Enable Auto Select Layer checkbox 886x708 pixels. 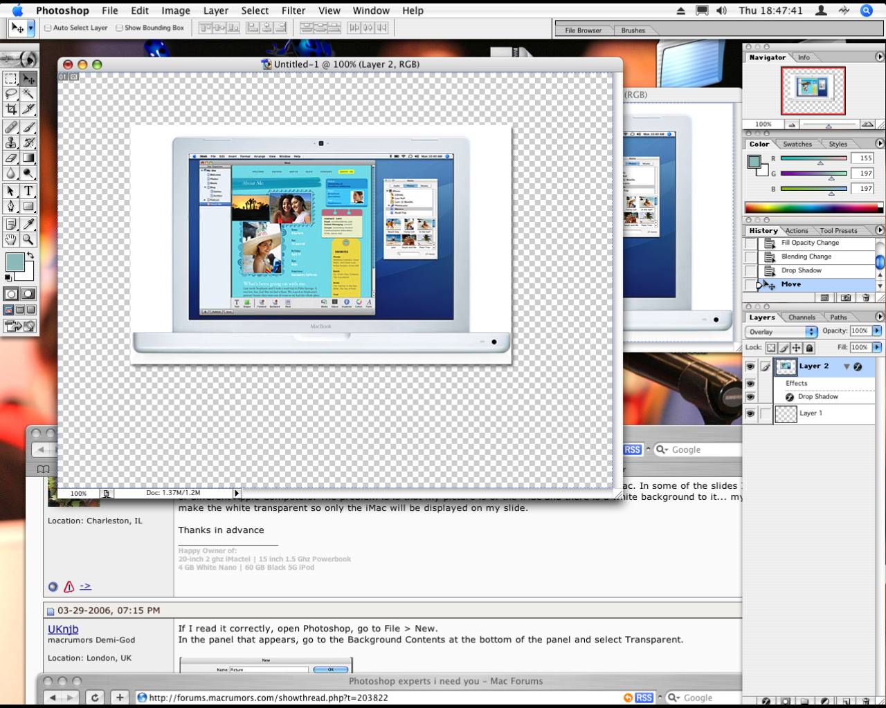tap(48, 28)
